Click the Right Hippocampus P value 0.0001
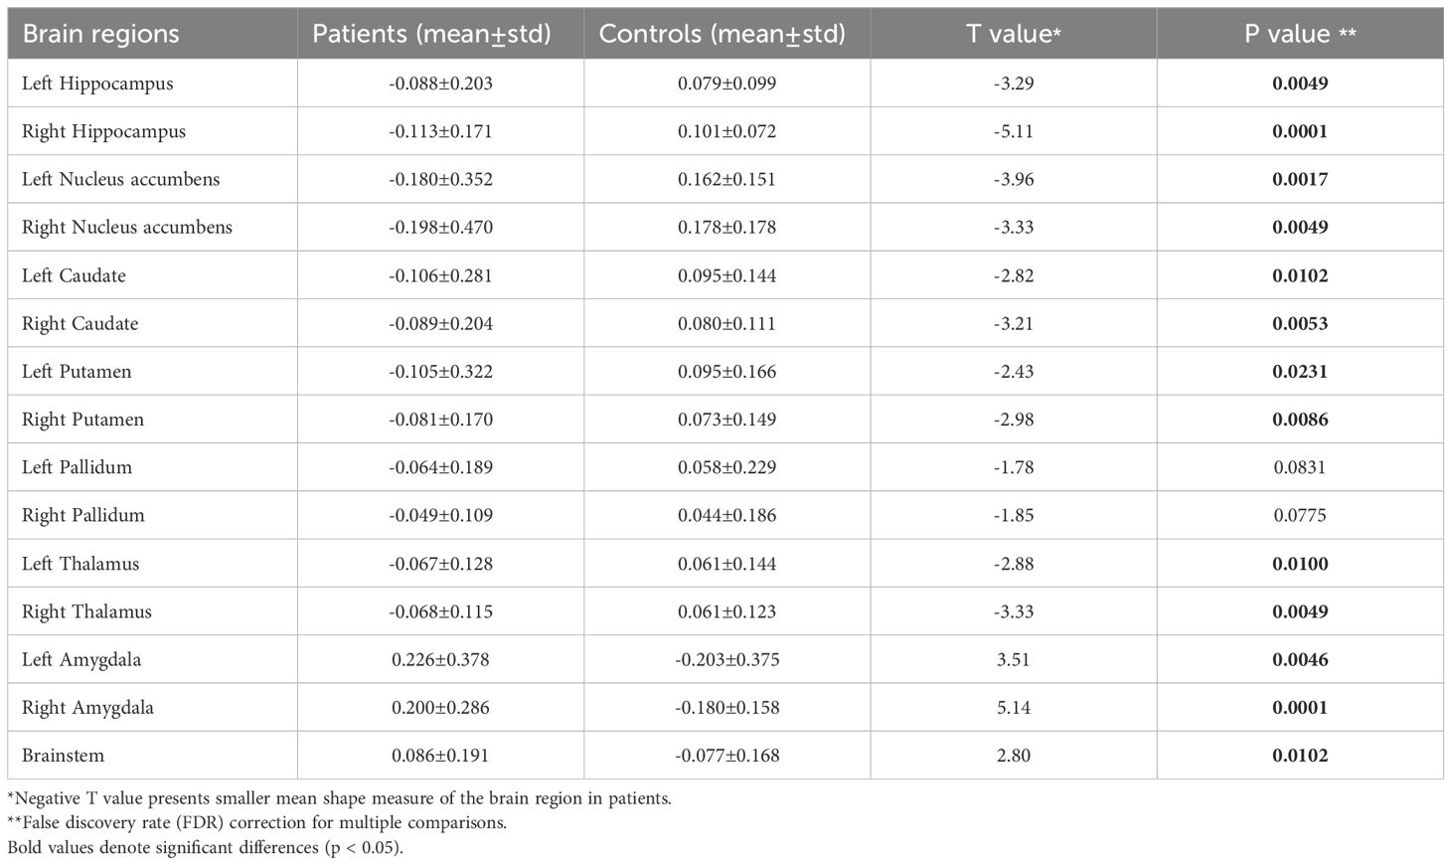This screenshot has height=865, width=1451. point(1300,131)
